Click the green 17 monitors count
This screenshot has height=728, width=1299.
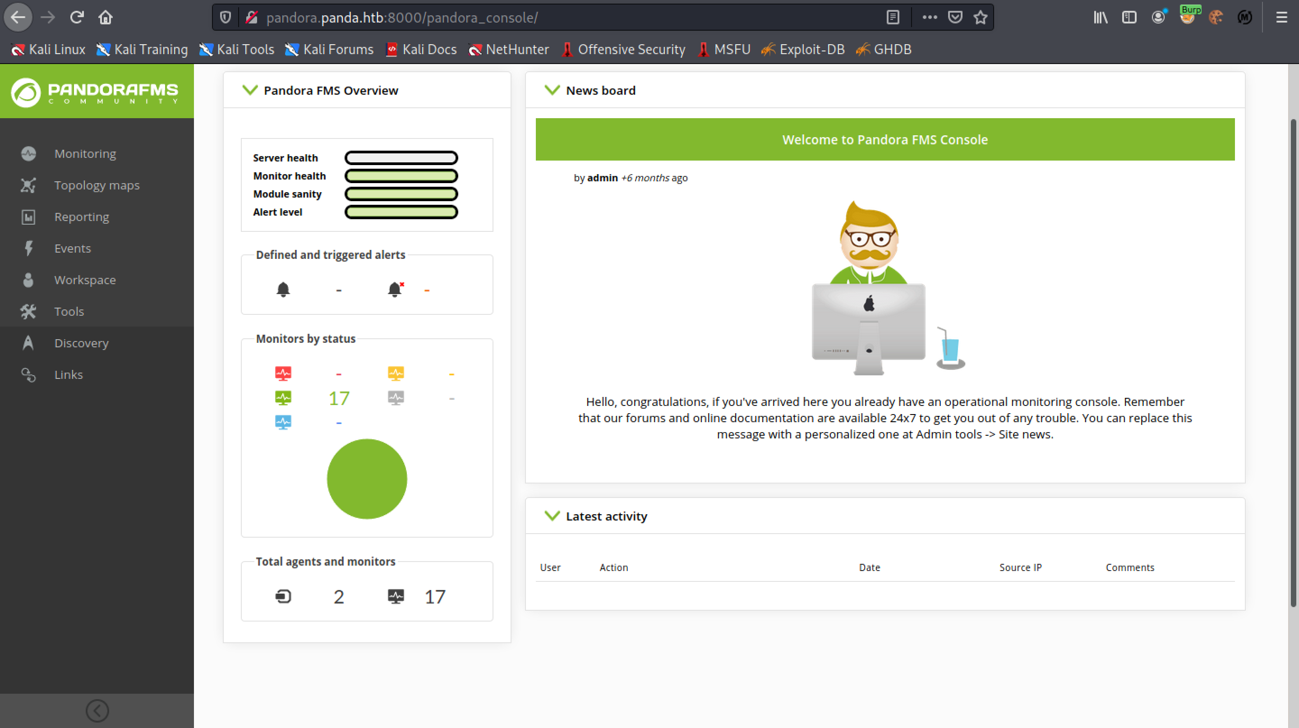point(338,399)
